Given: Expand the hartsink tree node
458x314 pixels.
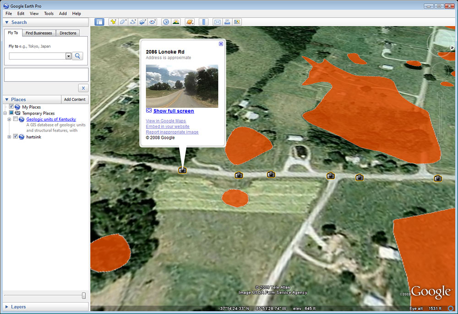Looking at the screenshot, I should tap(9, 137).
